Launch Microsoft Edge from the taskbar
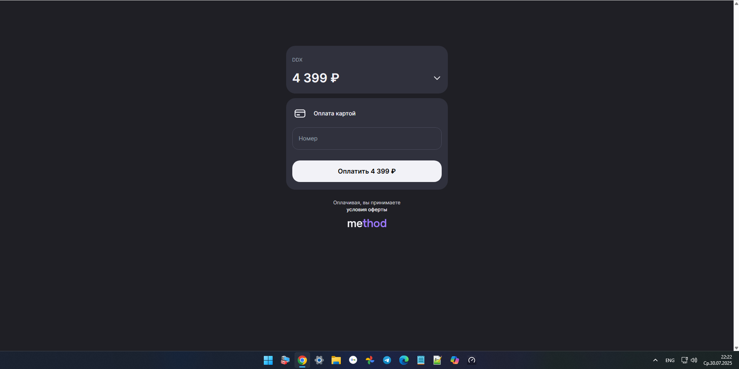The height and width of the screenshot is (369, 739). [x=404, y=360]
